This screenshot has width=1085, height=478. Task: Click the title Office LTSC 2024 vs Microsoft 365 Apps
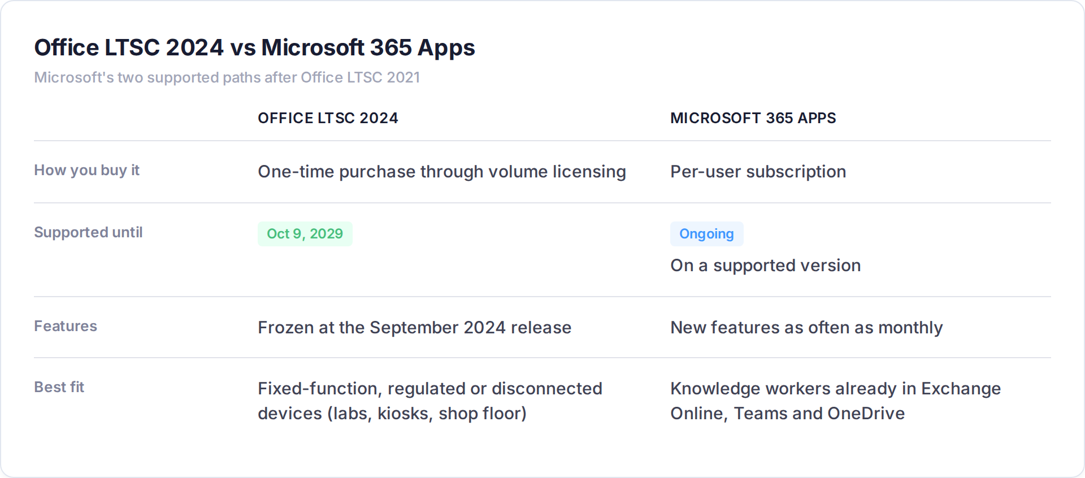pos(254,48)
